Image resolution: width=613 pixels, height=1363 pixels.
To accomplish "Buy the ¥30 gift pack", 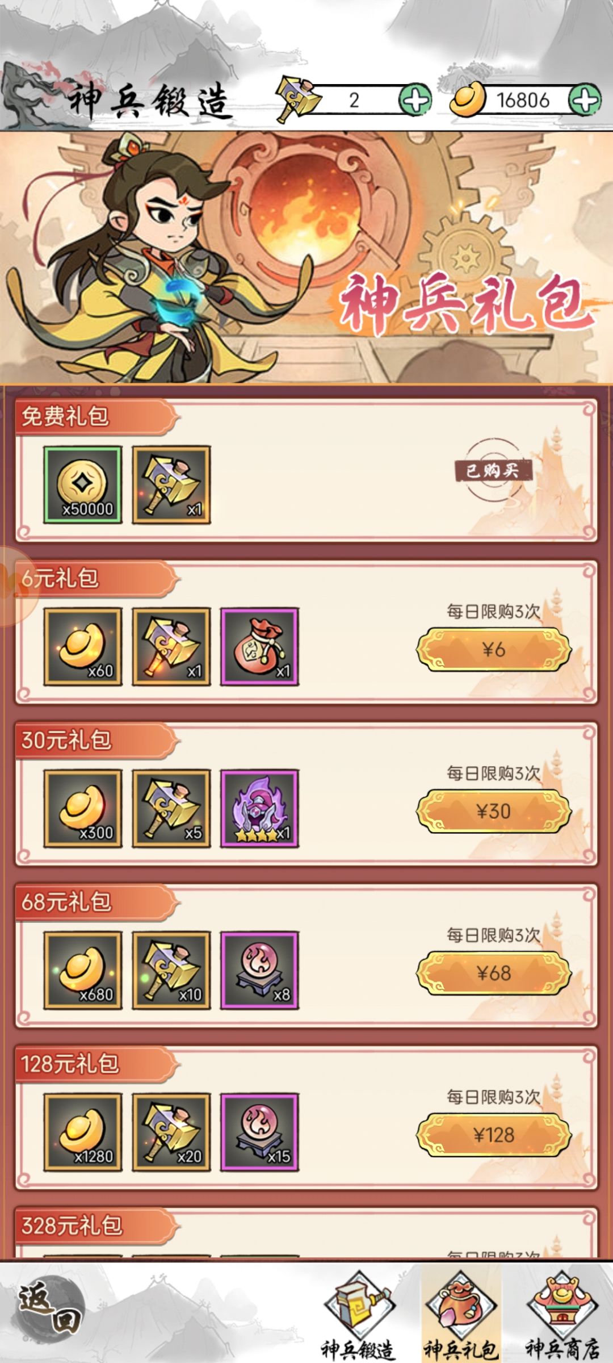I will pos(493,811).
